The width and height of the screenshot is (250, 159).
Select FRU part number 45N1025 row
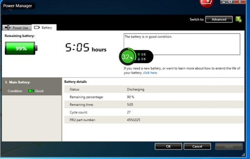[154, 120]
